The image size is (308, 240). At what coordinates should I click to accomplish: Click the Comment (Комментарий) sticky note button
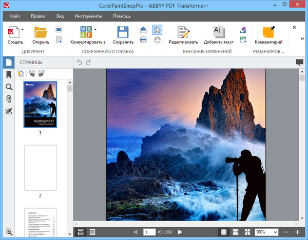tap(268, 32)
